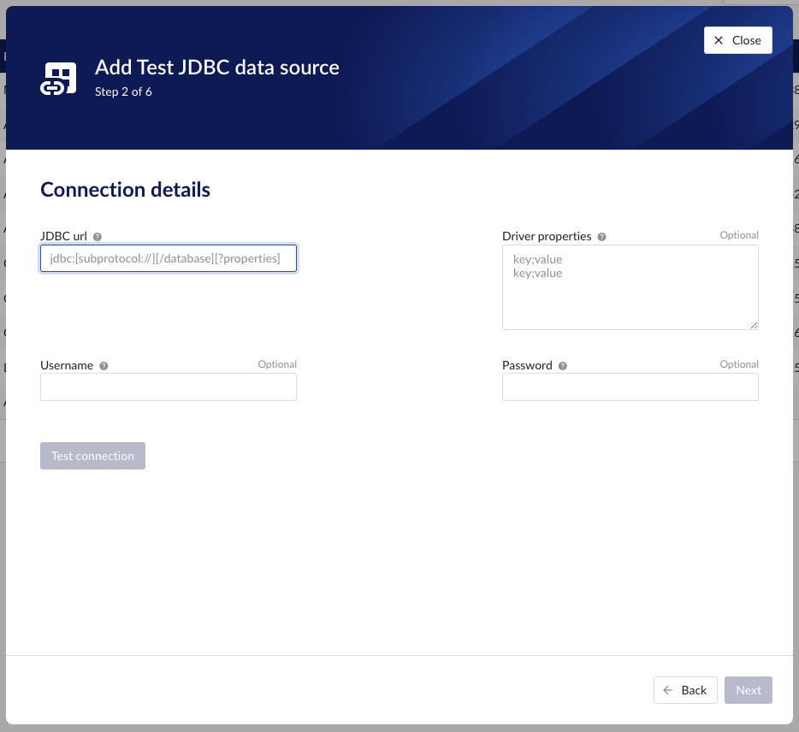Click inside the Password text field

click(x=630, y=387)
